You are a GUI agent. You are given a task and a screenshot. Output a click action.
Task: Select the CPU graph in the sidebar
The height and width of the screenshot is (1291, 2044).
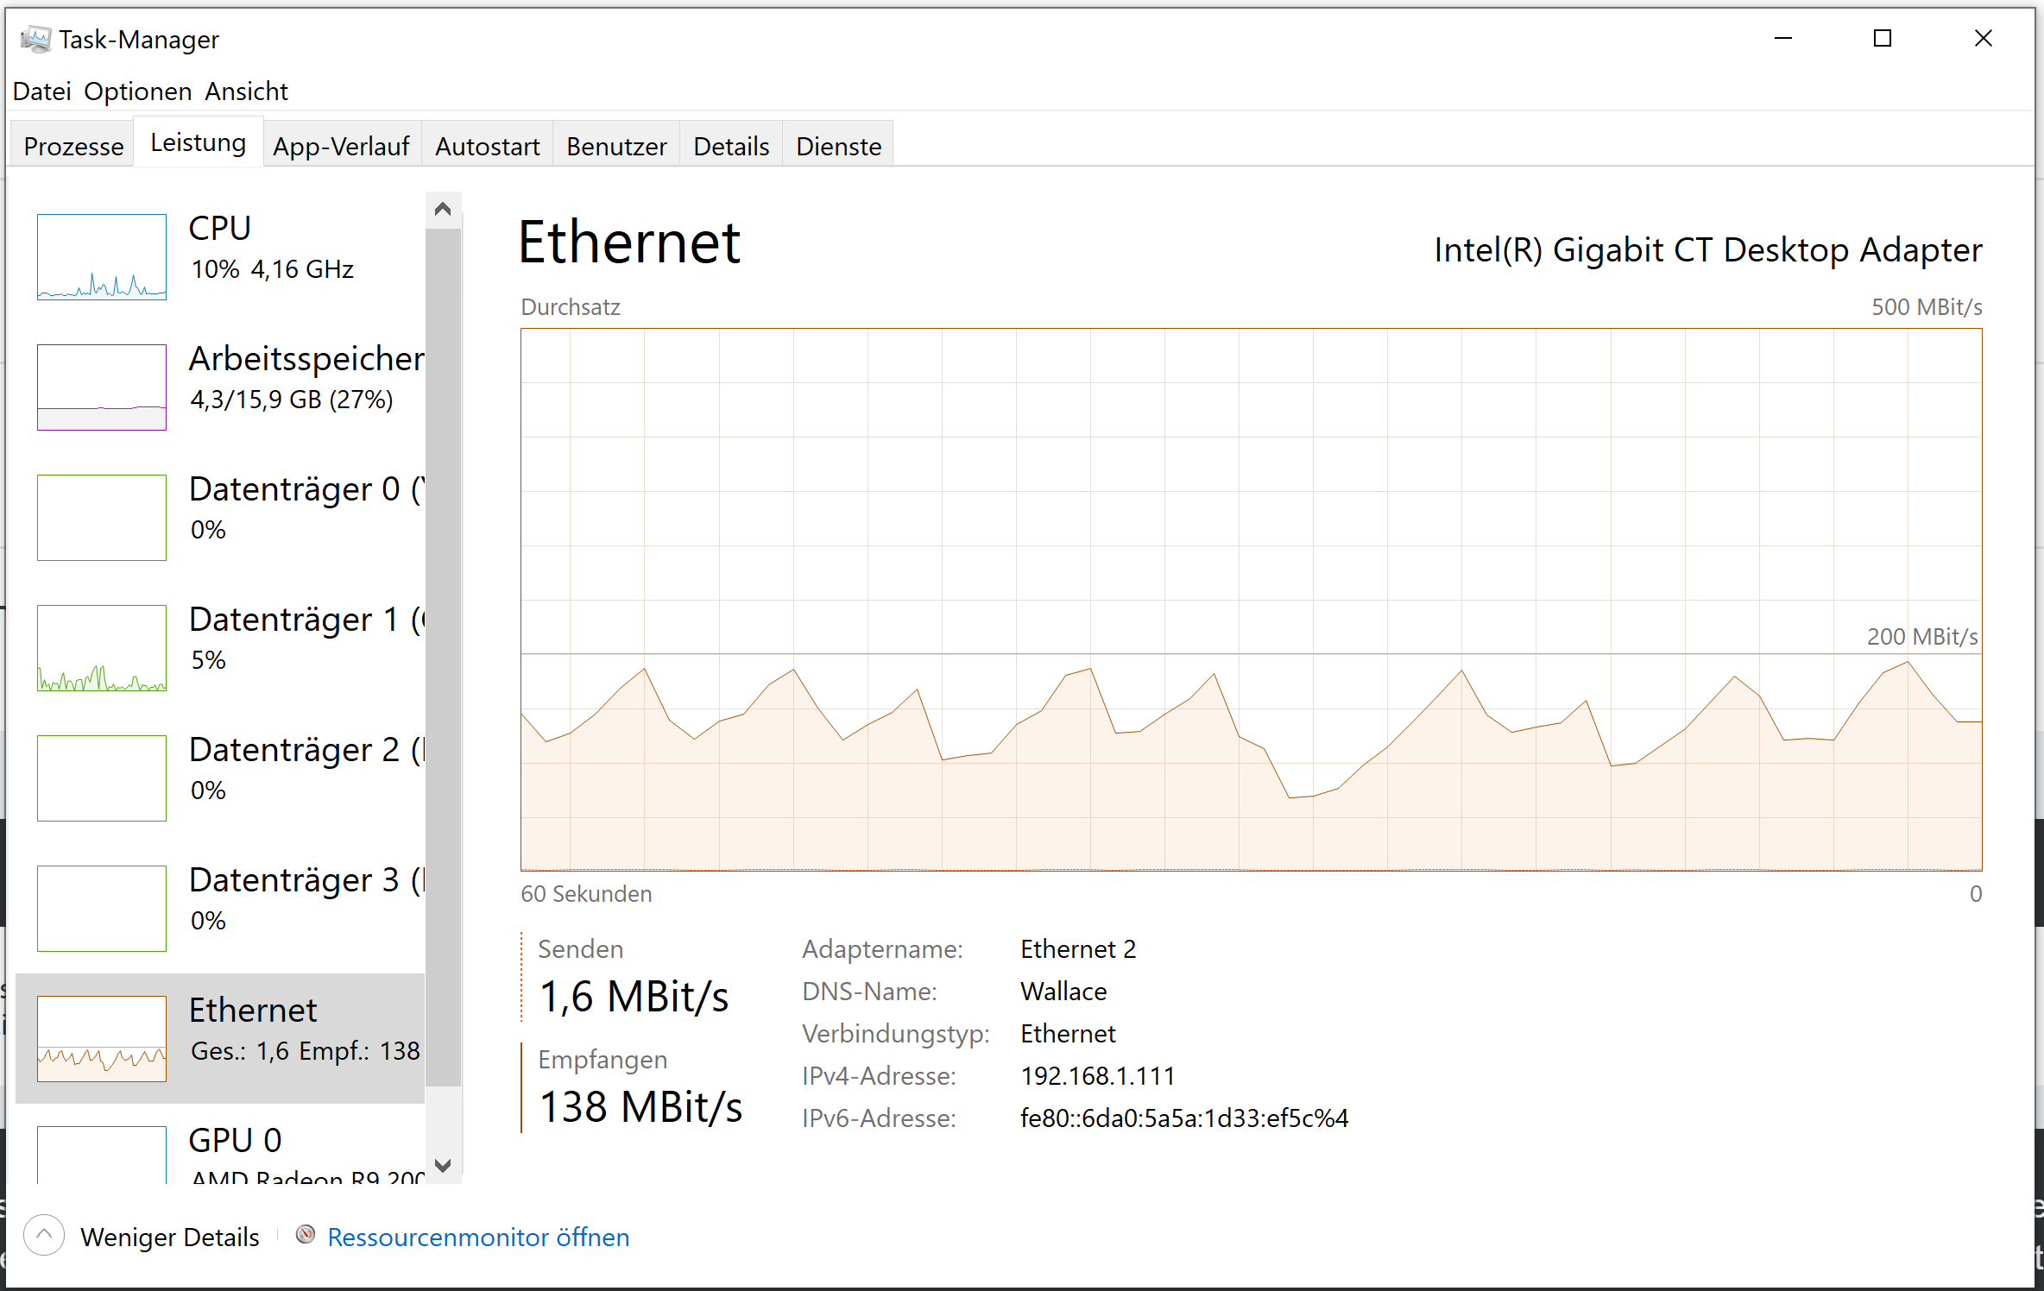tap(101, 257)
